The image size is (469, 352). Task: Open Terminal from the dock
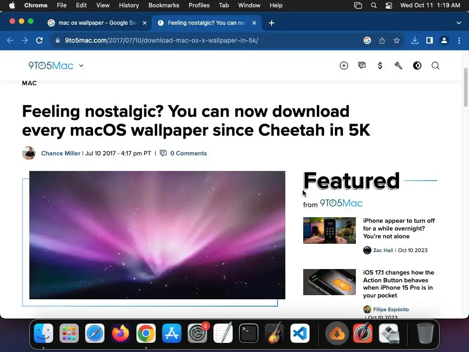point(249,333)
